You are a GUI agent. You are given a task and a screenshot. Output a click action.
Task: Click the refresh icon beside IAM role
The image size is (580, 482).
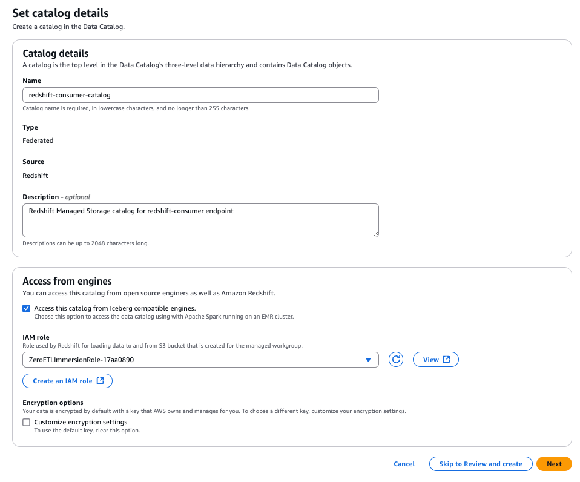[x=396, y=360]
